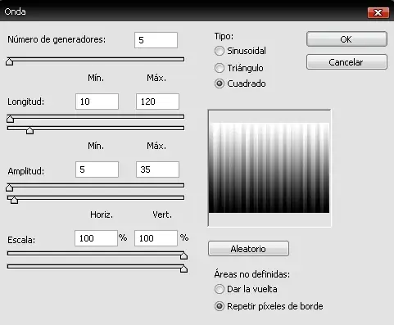Randomize the wave with Aleatorio
The height and width of the screenshot is (325, 394).
[x=248, y=249]
